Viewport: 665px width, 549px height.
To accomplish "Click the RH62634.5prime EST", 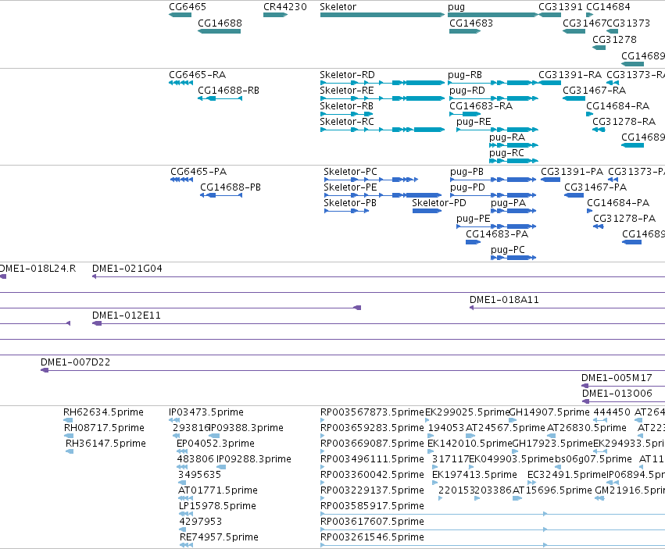I will pyautogui.click(x=68, y=420).
